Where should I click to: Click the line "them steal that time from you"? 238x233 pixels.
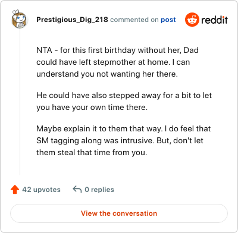92,153
